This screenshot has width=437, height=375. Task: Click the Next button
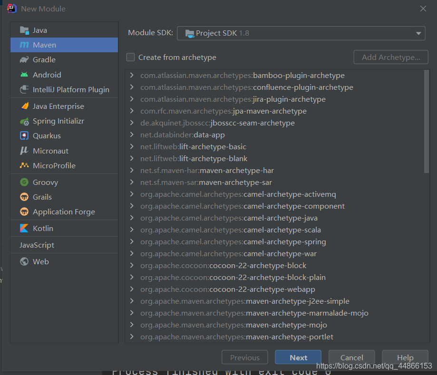click(x=298, y=357)
